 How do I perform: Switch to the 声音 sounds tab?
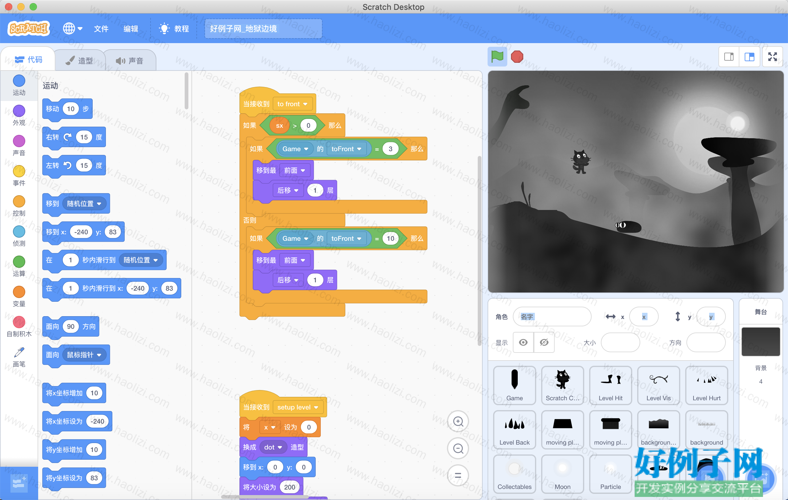click(x=130, y=61)
